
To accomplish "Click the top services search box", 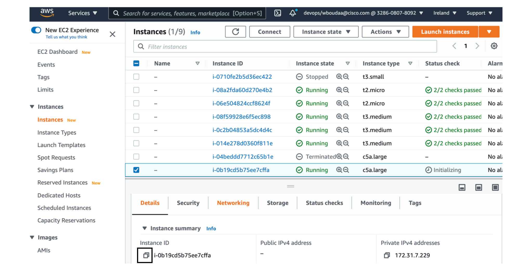I will point(187,13).
